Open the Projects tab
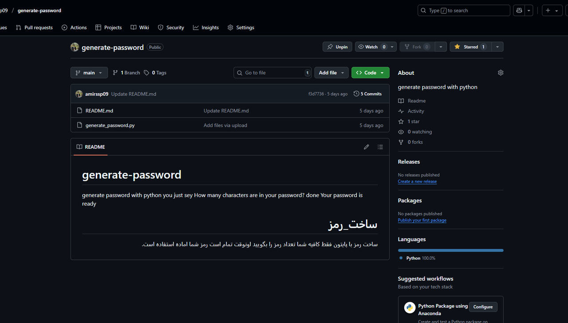 pyautogui.click(x=109, y=27)
